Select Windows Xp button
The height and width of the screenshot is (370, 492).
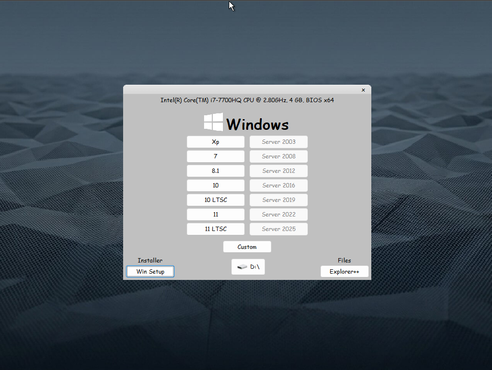click(216, 142)
